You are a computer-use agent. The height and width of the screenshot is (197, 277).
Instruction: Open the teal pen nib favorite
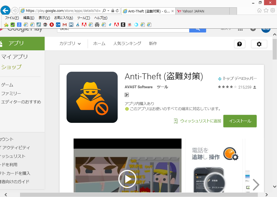(110, 25)
